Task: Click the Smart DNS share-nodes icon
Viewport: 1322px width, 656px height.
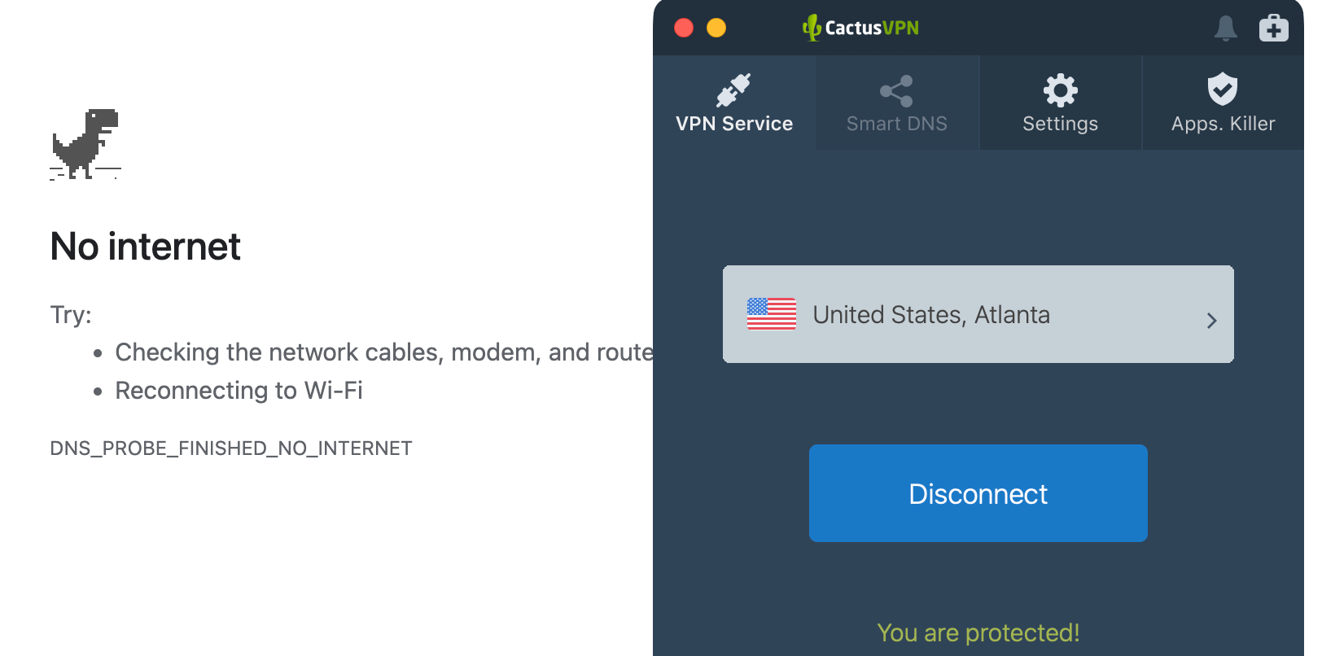Action: pyautogui.click(x=896, y=90)
